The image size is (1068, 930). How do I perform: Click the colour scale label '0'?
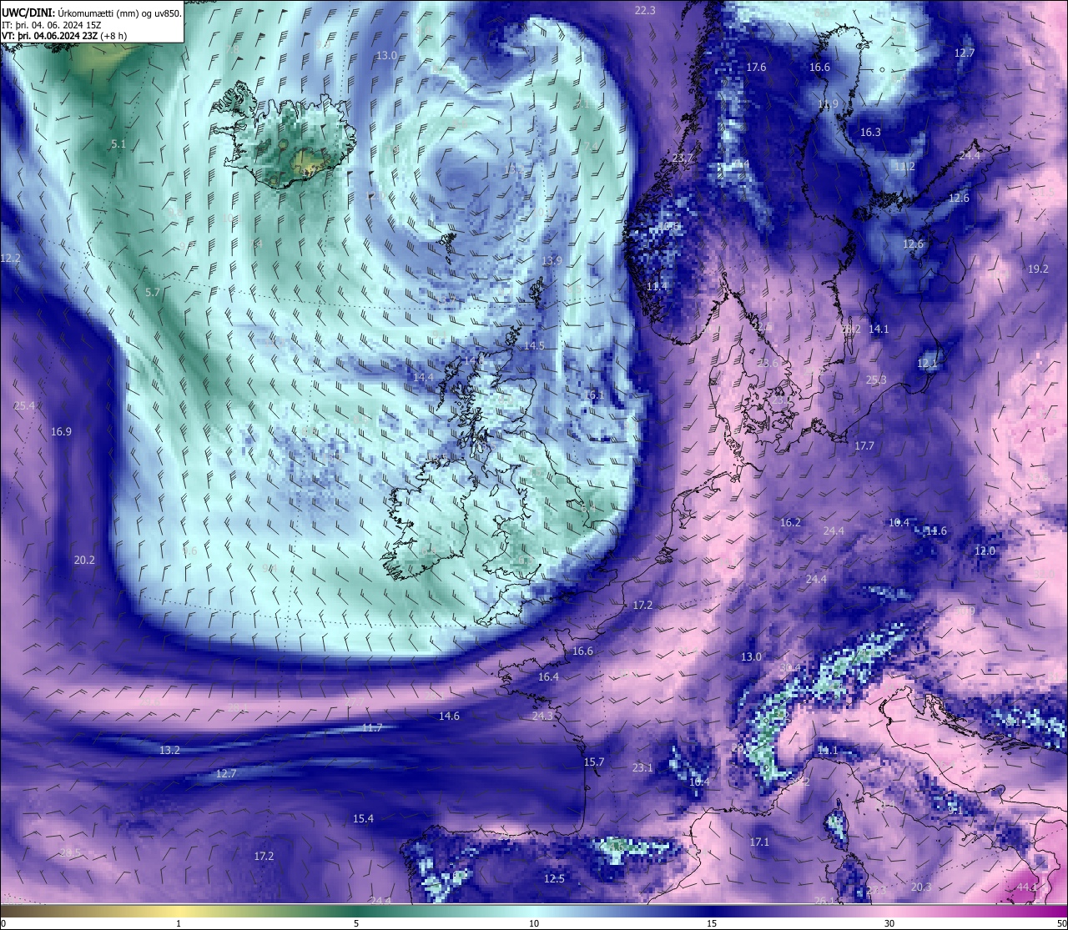[x=3, y=923]
